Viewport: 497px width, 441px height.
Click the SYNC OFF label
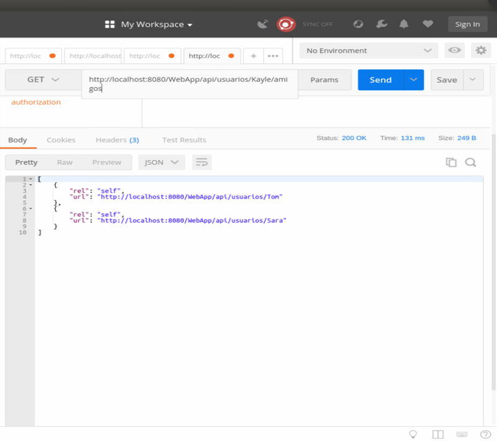[x=318, y=24]
